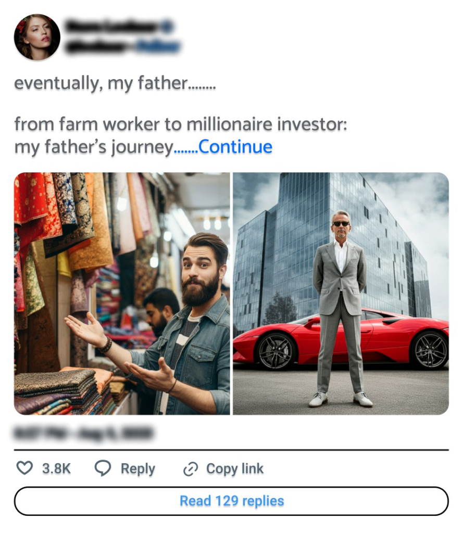Open the poster's round profile picture
463x533 pixels.
37,37
